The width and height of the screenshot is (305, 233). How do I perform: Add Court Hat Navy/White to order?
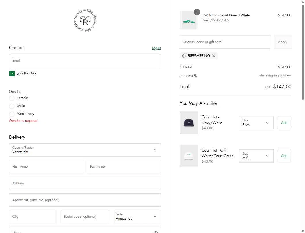pyautogui.click(x=284, y=123)
